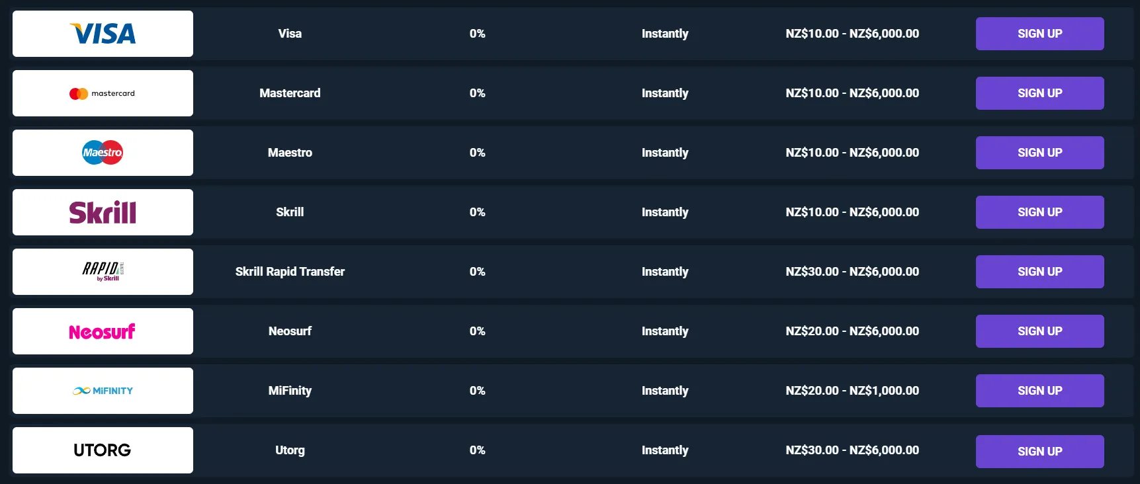This screenshot has width=1140, height=484.
Task: Click the Neosurf logo icon
Action: (103, 331)
